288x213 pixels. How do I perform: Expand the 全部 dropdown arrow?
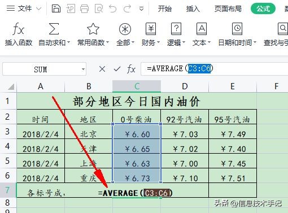click(133, 42)
